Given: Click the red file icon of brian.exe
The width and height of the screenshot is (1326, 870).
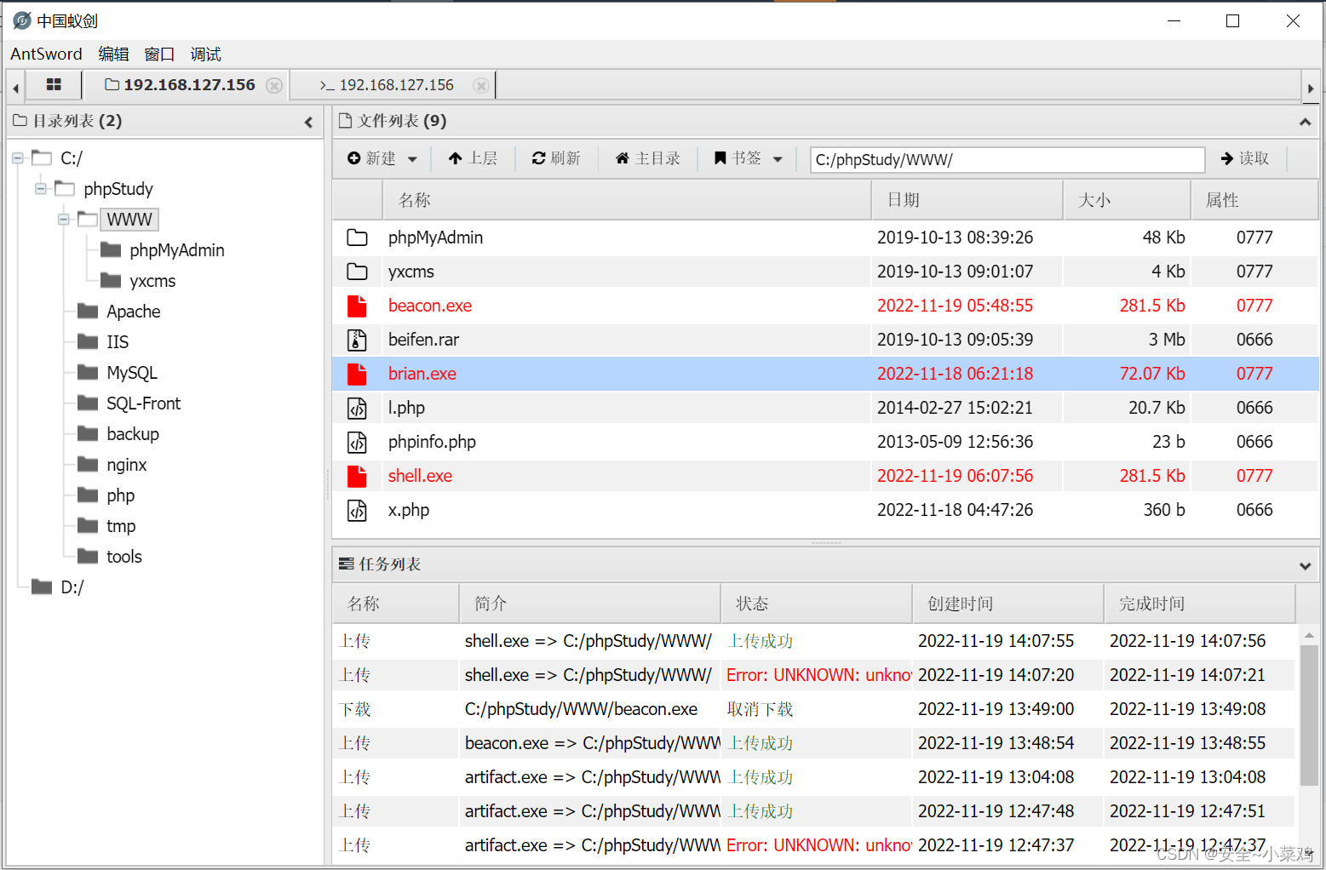Looking at the screenshot, I should click(x=357, y=374).
